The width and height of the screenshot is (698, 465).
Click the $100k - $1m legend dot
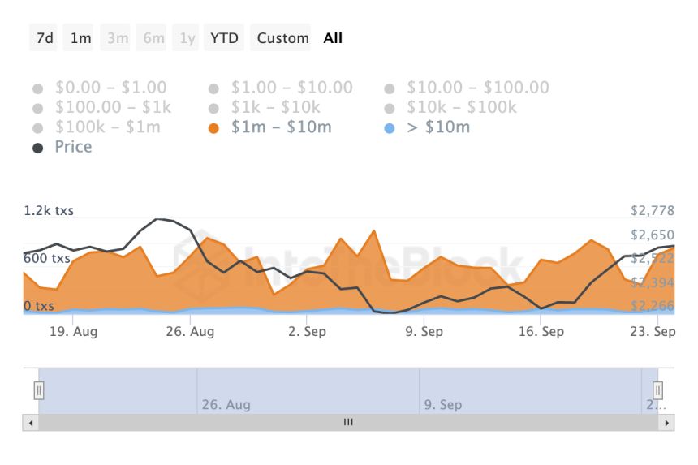[x=38, y=128]
